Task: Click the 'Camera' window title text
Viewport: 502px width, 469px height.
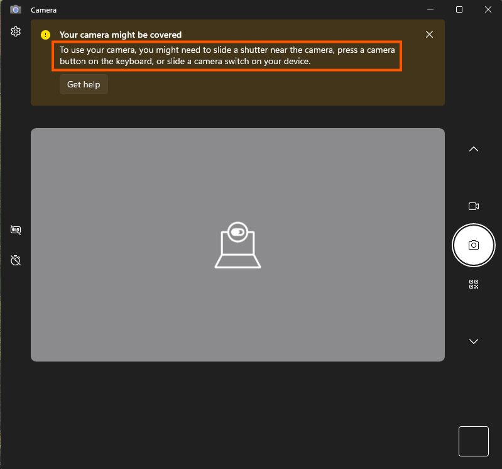Action: (43, 10)
